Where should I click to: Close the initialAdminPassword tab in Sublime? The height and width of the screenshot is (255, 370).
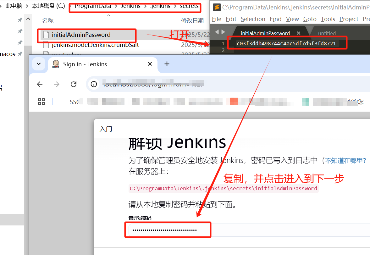point(299,33)
